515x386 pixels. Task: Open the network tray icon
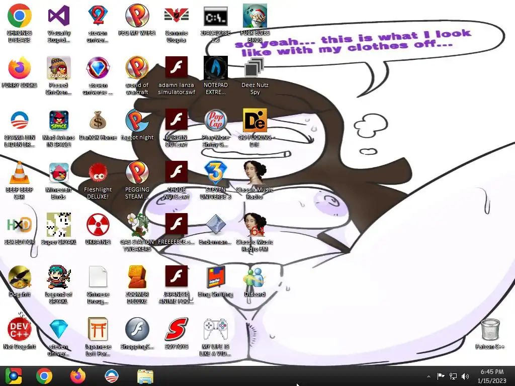453,376
